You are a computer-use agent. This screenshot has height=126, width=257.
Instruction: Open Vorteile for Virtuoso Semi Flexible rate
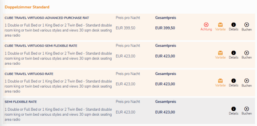coord(220,55)
